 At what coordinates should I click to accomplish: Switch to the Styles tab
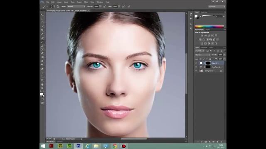click(x=207, y=29)
